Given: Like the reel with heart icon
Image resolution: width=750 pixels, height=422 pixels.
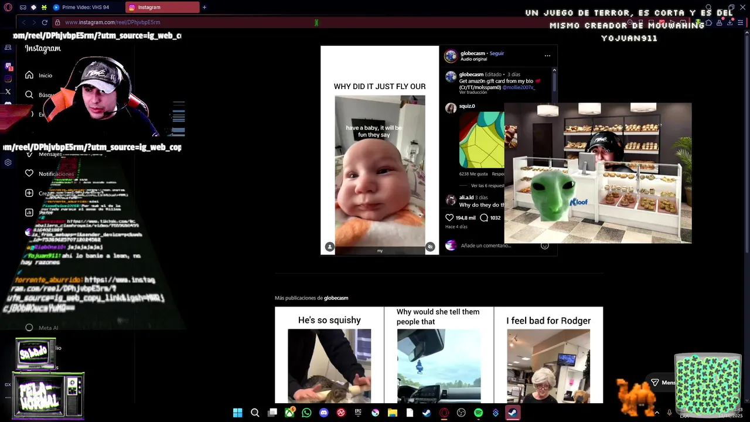Looking at the screenshot, I should pyautogui.click(x=449, y=217).
